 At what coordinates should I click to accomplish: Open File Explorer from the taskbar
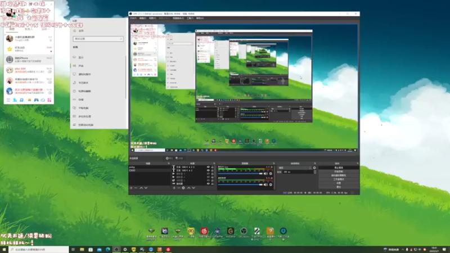tap(82, 250)
